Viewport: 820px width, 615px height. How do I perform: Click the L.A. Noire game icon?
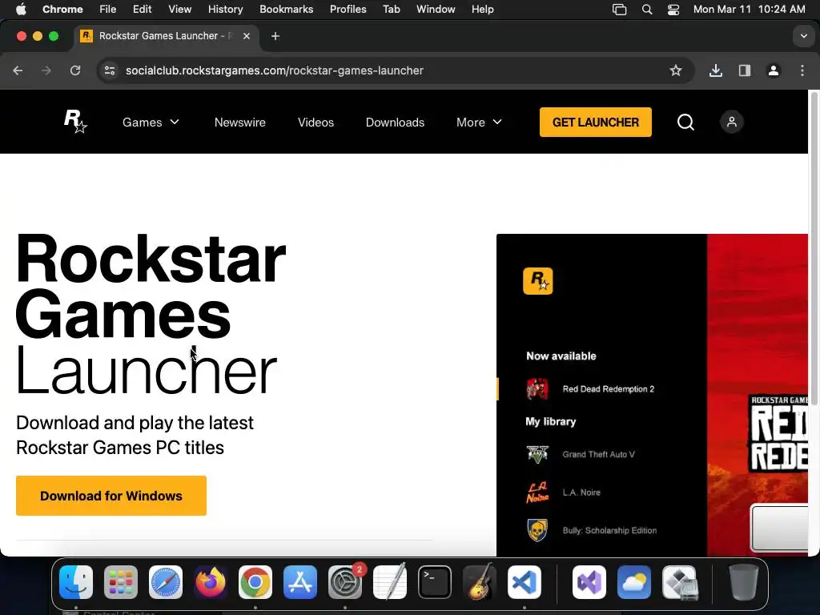(x=537, y=492)
